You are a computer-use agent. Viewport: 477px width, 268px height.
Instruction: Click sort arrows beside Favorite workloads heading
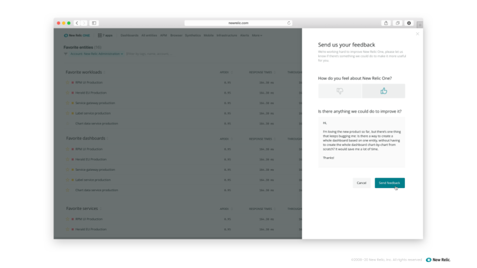click(104, 72)
